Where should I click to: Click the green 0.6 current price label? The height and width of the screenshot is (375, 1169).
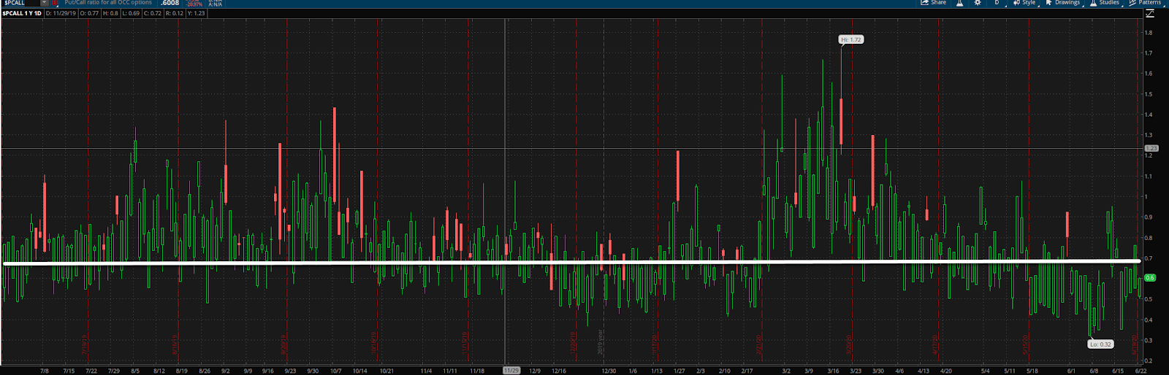point(1150,278)
